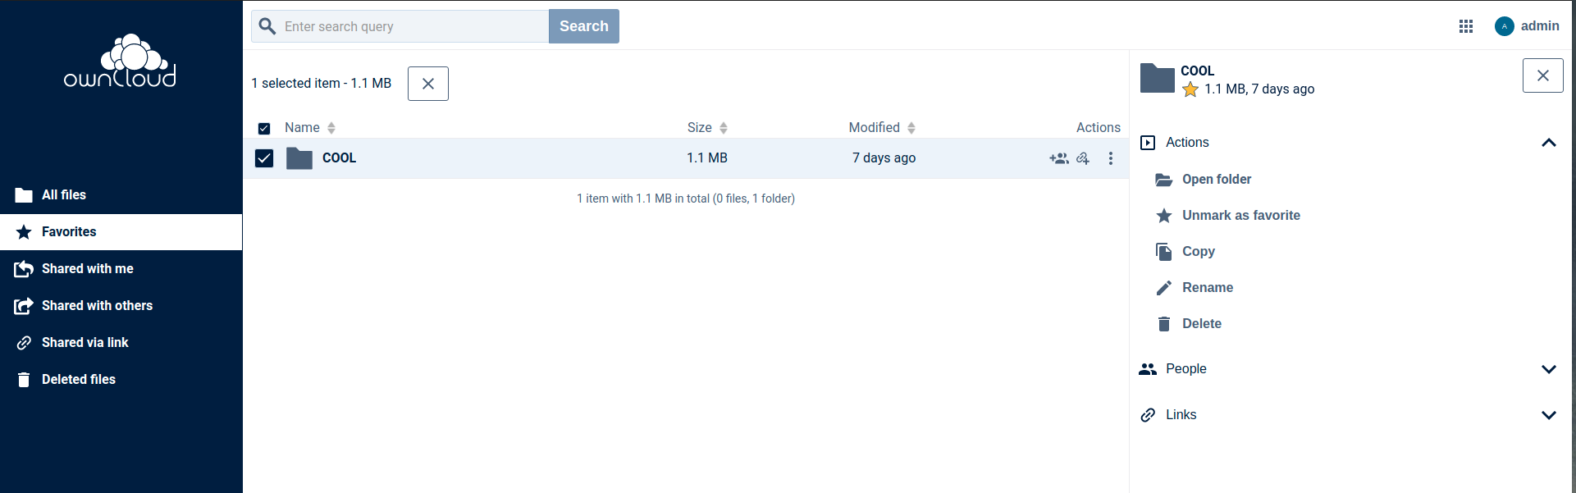Click the Actions panel play-box icon
Viewport: 1576px width, 493px height.
tap(1148, 143)
